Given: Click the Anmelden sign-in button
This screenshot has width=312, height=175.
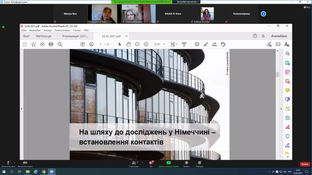Looking at the screenshot, I should tap(279, 36).
